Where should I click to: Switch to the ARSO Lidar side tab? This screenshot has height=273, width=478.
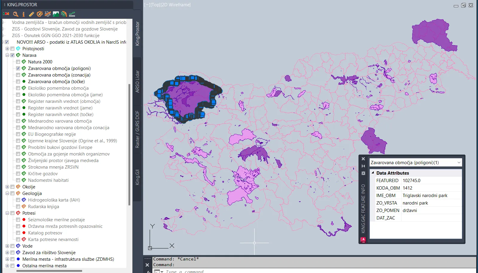[x=137, y=81]
